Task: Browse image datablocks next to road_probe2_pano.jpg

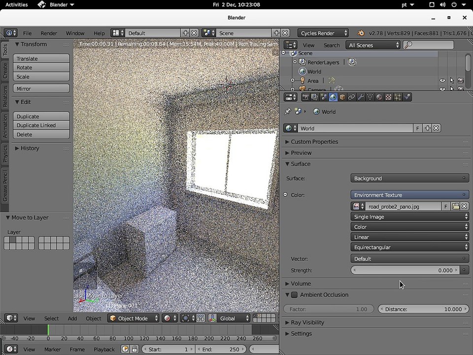Action: [x=358, y=207]
